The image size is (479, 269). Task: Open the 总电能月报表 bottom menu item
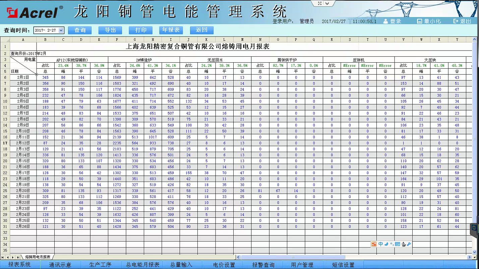[x=142, y=265]
